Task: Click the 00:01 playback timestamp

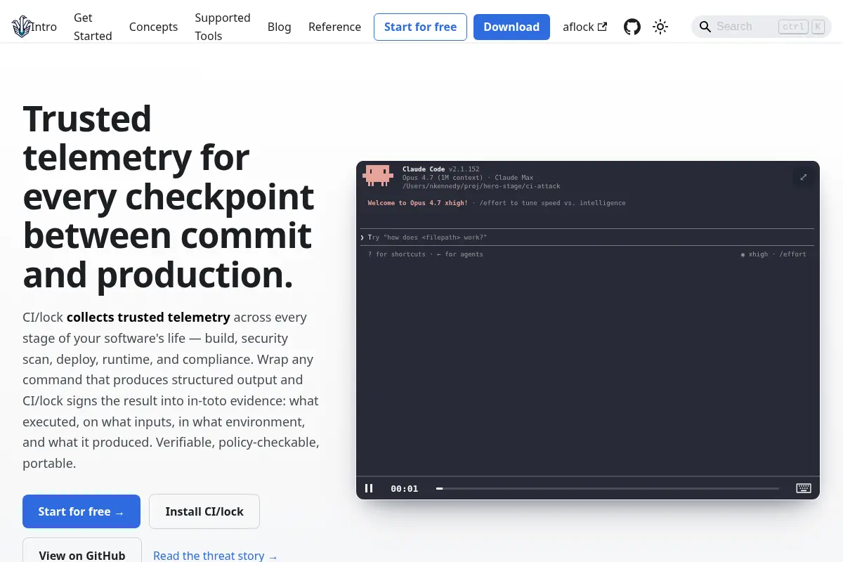Action: point(405,488)
